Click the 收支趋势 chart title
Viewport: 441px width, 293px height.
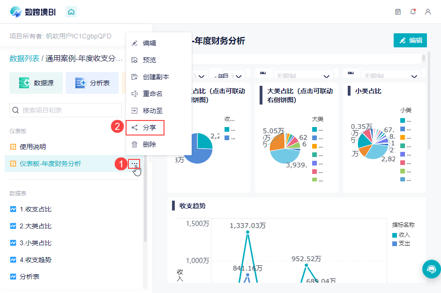point(193,206)
